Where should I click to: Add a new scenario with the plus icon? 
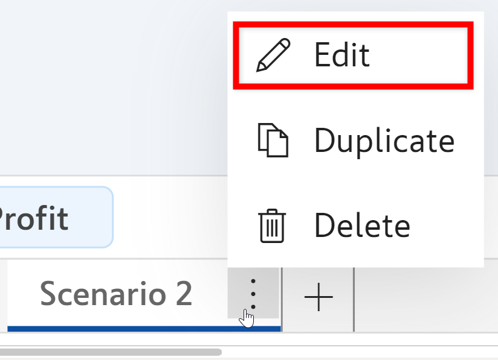click(319, 298)
